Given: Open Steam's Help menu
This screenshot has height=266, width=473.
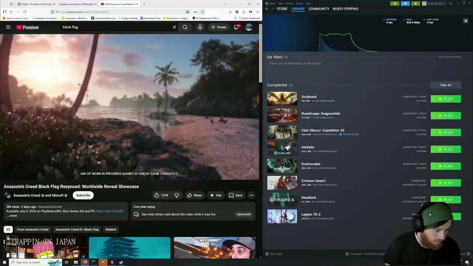Looking at the screenshot, I should click(308, 3).
